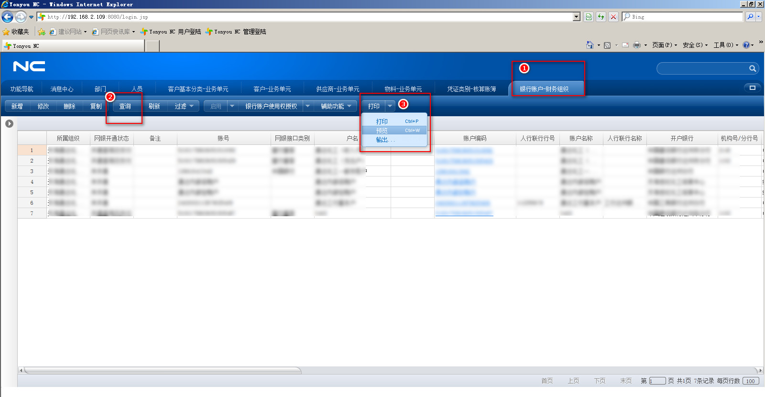
Task: Click the 查询 button
Action: tap(125, 106)
